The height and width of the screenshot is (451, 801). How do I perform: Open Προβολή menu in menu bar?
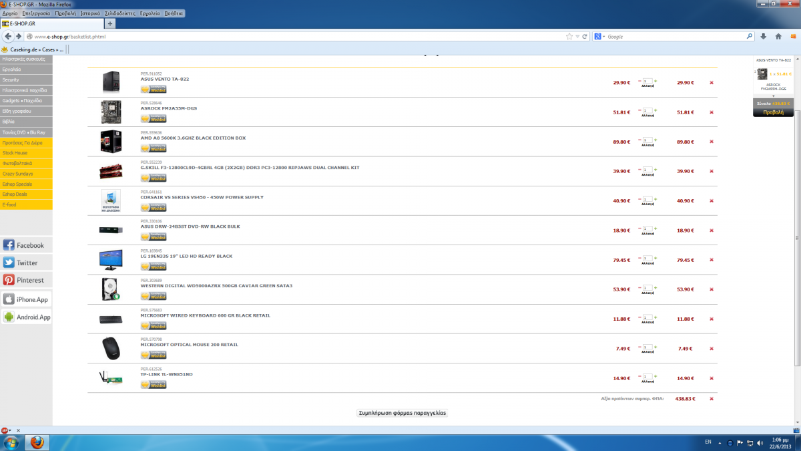point(65,13)
